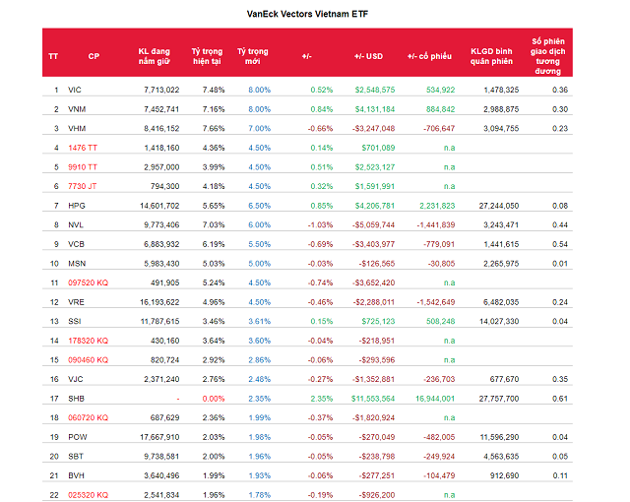Click HPG share change 2,231,823

click(437, 206)
